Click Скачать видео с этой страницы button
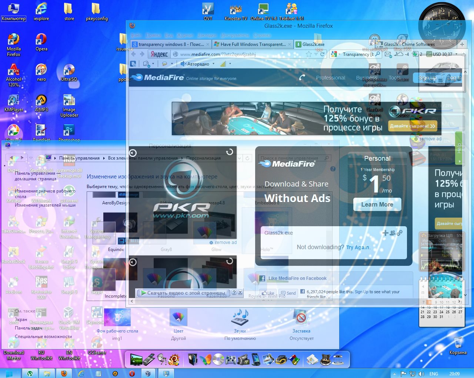Viewport: 474px width, 378px height. [x=183, y=293]
